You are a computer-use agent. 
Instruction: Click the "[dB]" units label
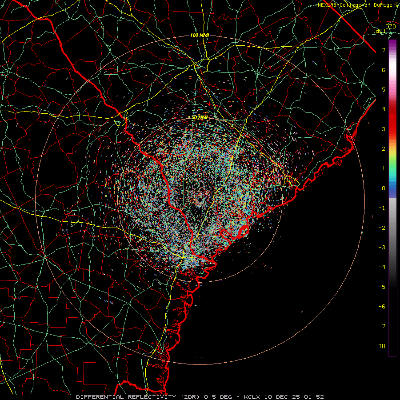380,31
